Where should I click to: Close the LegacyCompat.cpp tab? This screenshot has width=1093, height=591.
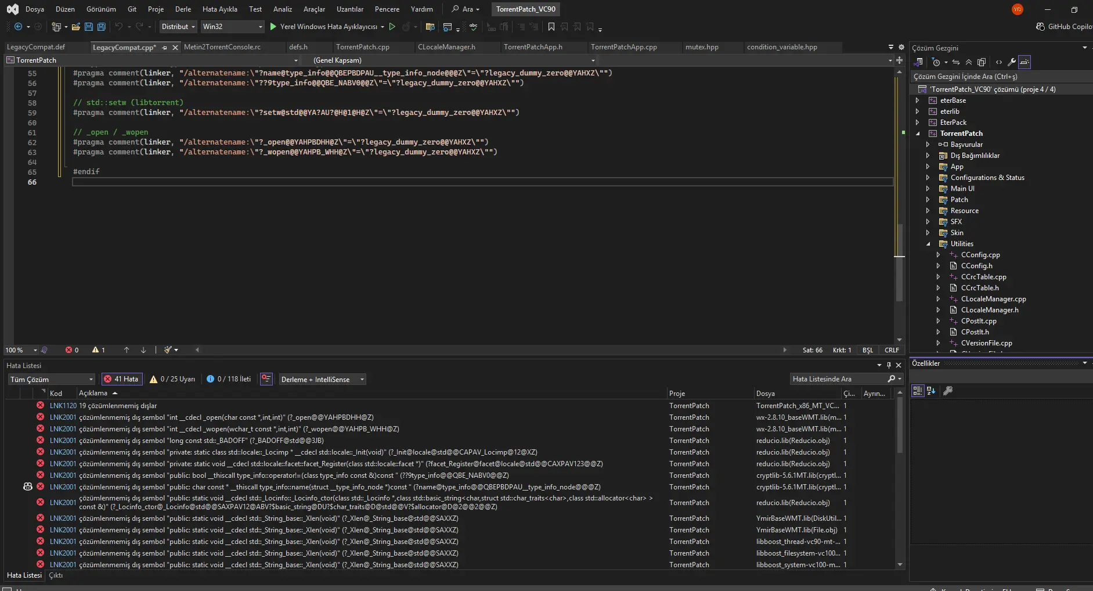pos(175,48)
